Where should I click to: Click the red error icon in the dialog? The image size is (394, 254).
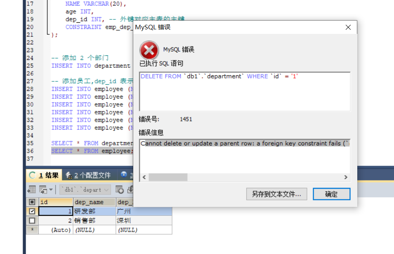pyautogui.click(x=149, y=50)
